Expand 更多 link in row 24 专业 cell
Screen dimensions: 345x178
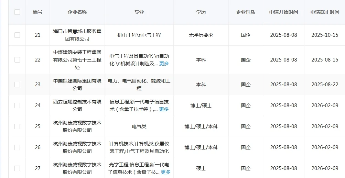pos(164,109)
